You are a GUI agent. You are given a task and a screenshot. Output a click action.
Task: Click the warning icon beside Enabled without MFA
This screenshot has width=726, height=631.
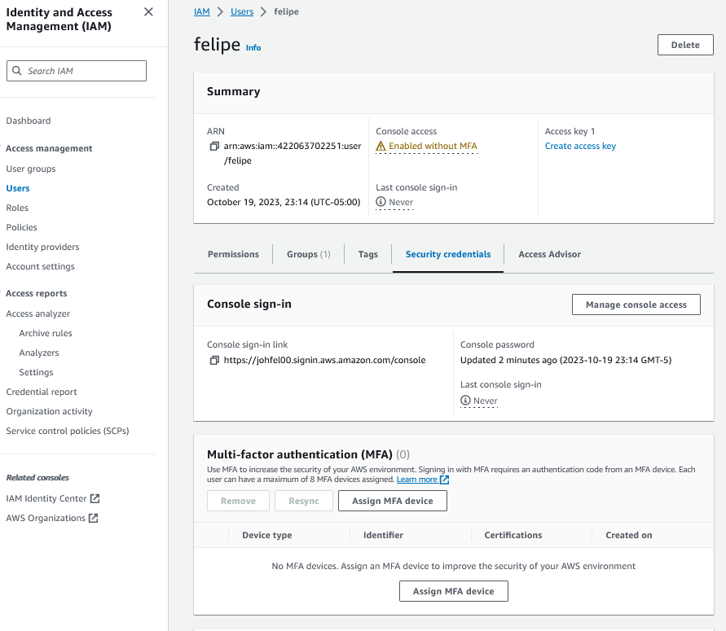pyautogui.click(x=381, y=147)
